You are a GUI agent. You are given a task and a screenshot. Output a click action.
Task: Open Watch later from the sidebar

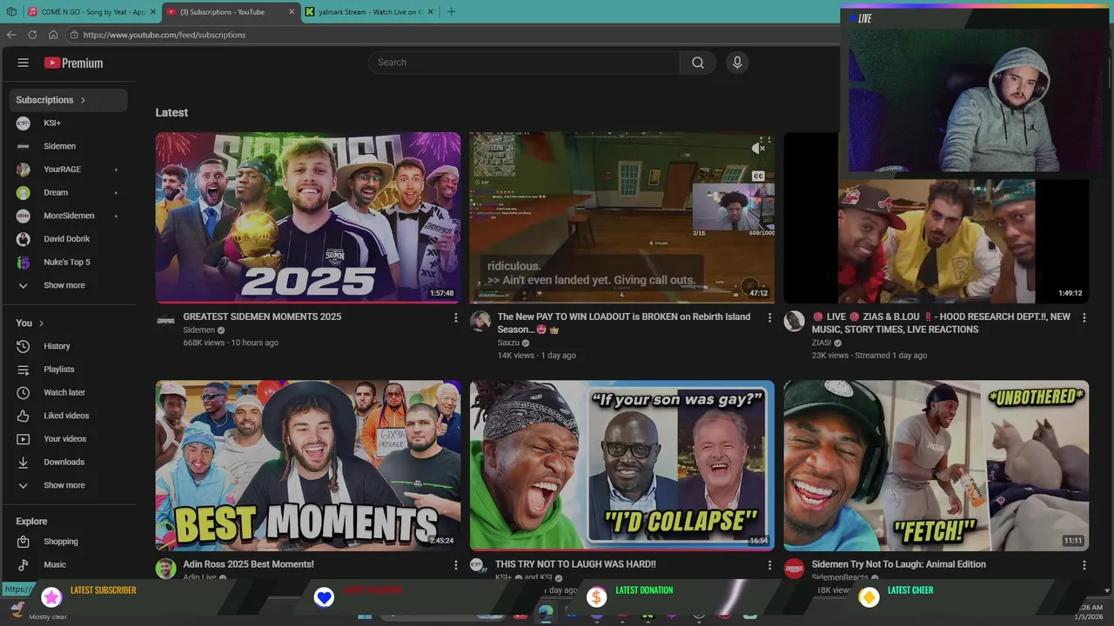coord(69,392)
